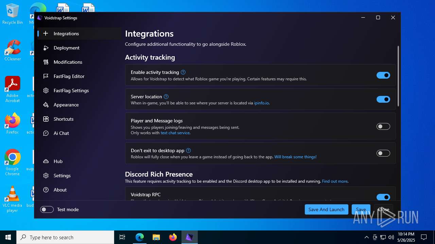
Task: Click the Close button at bottom
Action: pyautogui.click(x=383, y=209)
